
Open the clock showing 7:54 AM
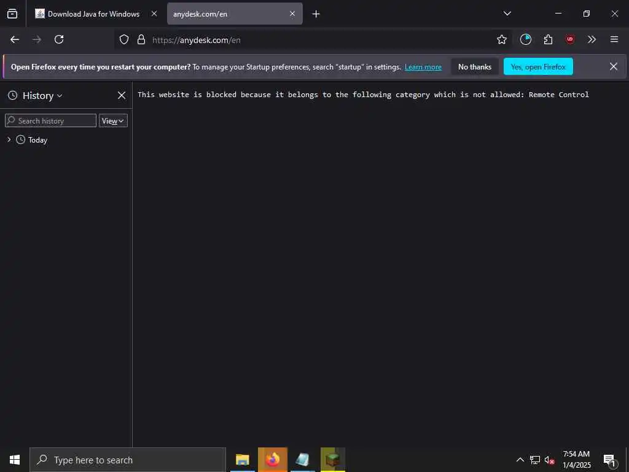(x=576, y=460)
